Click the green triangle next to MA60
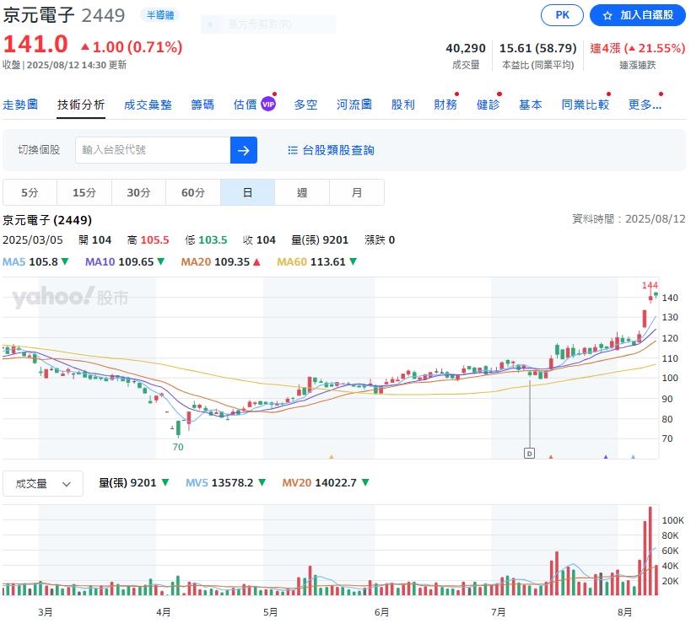The height and width of the screenshot is (629, 691). tap(353, 262)
